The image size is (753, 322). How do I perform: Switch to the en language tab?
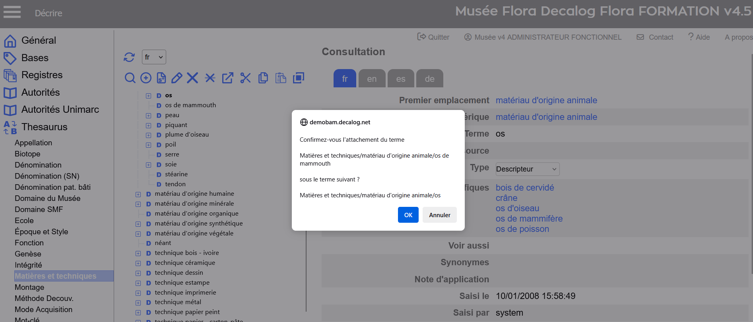coord(372,79)
